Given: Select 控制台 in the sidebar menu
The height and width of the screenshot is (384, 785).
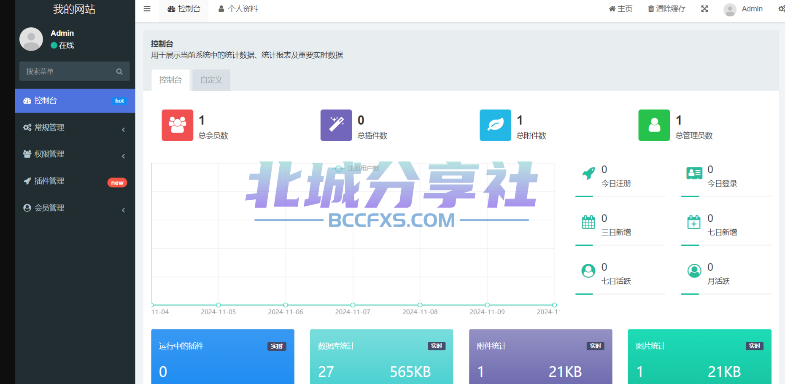Looking at the screenshot, I should (75, 101).
